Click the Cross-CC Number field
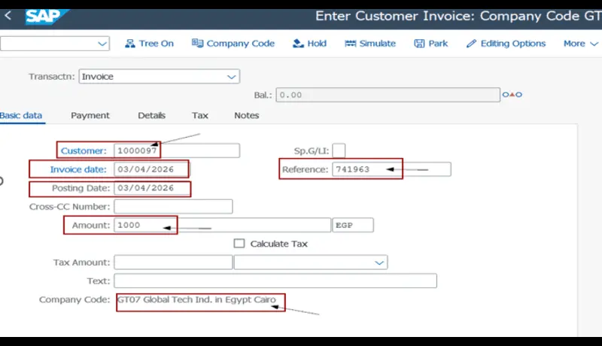This screenshot has height=346, width=602. click(x=173, y=206)
